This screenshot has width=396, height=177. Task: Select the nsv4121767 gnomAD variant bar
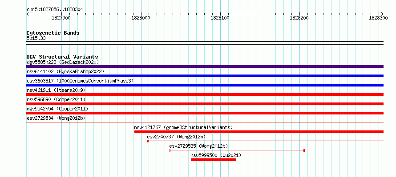click(x=259, y=132)
